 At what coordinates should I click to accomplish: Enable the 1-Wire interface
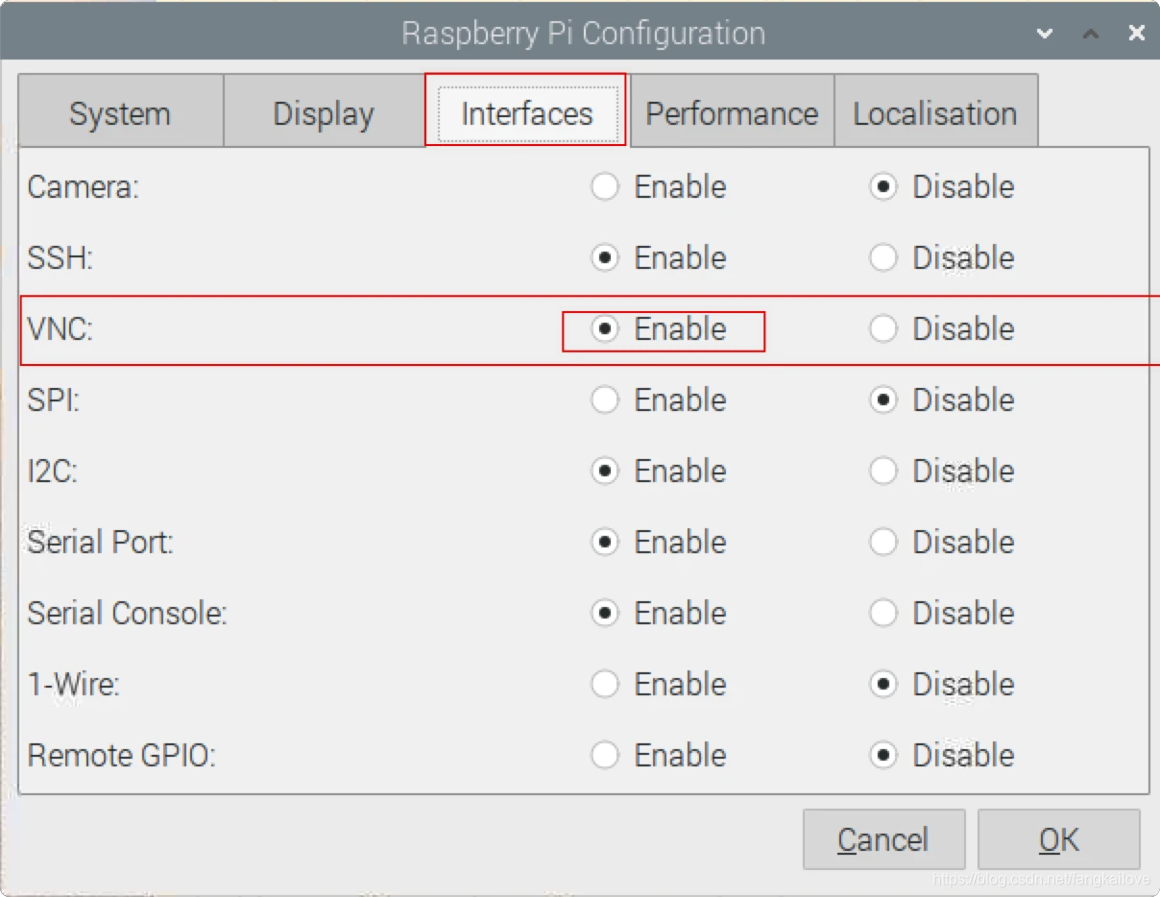[659, 684]
